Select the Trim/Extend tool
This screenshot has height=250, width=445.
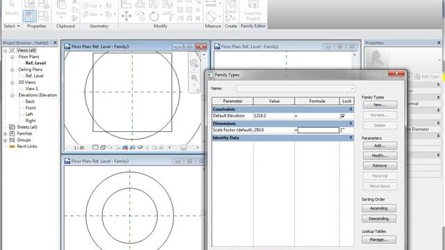(x=168, y=15)
